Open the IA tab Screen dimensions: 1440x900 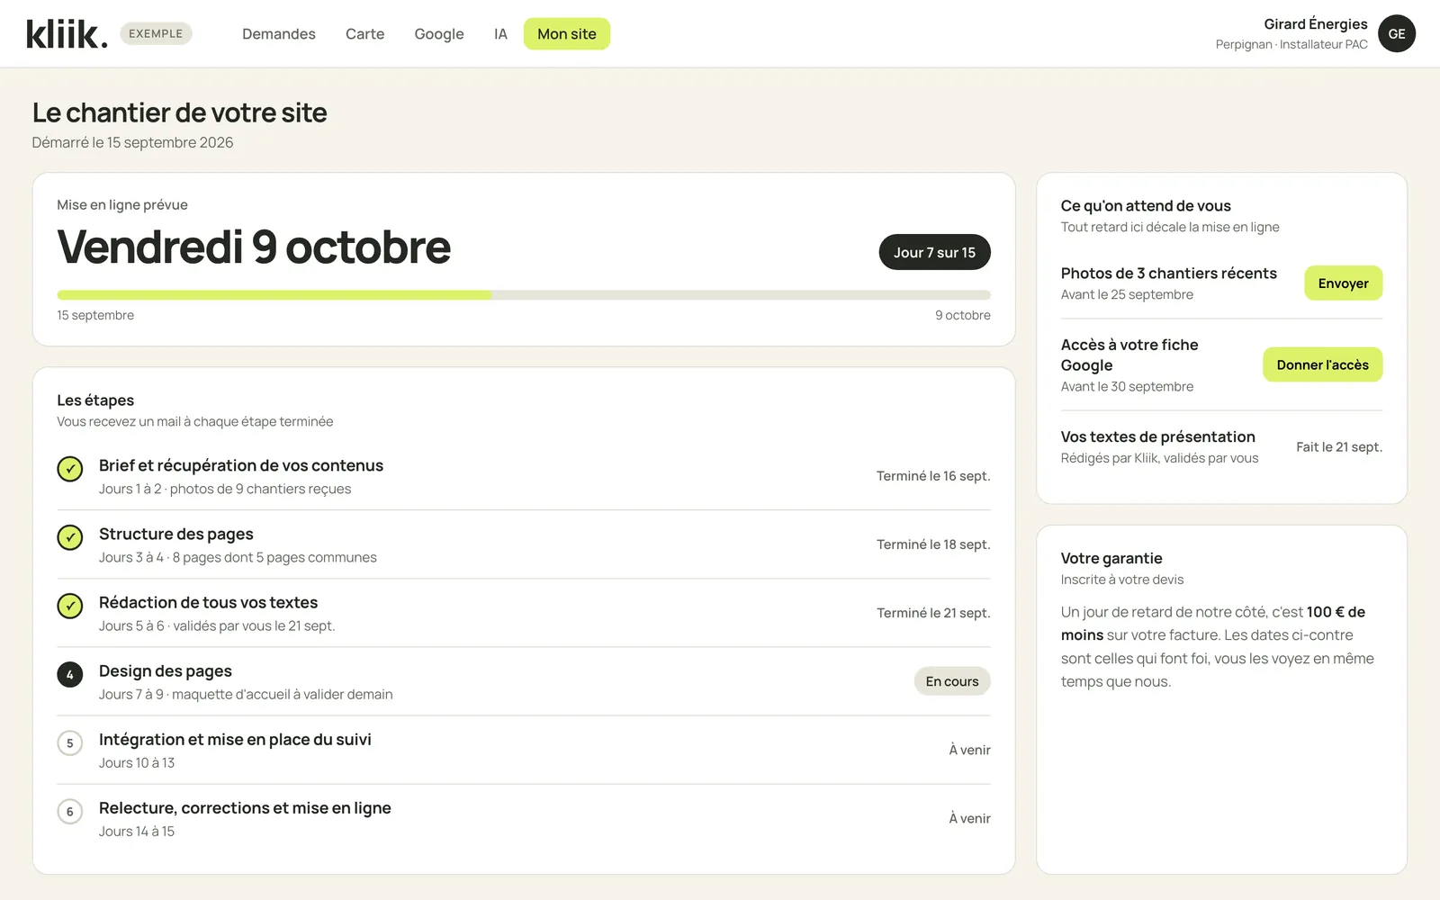click(x=500, y=33)
